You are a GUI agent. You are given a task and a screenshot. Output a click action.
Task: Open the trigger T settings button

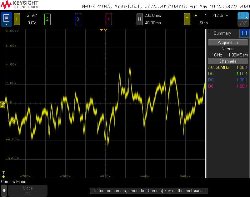[187, 19]
